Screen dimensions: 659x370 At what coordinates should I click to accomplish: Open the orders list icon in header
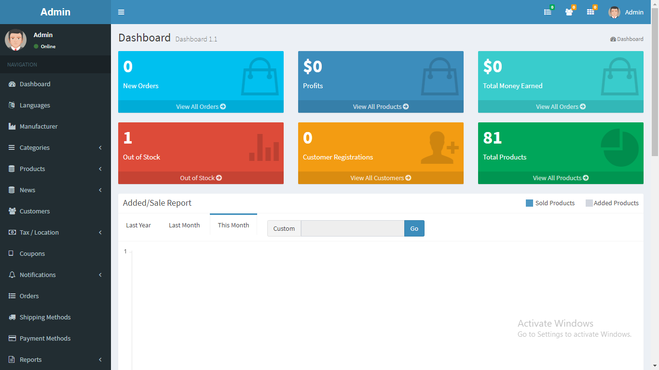click(x=548, y=12)
